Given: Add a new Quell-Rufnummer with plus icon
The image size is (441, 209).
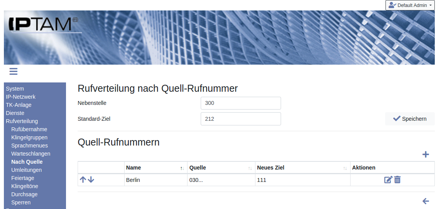Looking at the screenshot, I should point(425,154).
